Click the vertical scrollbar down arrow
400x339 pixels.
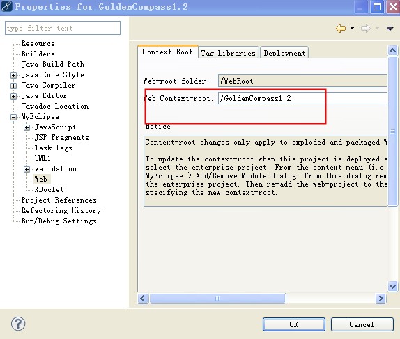click(x=392, y=287)
